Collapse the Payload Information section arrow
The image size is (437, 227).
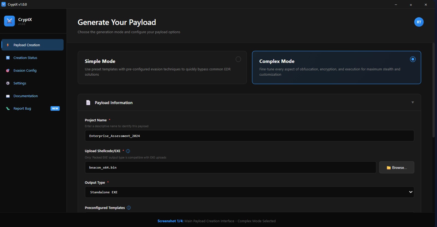(x=412, y=103)
